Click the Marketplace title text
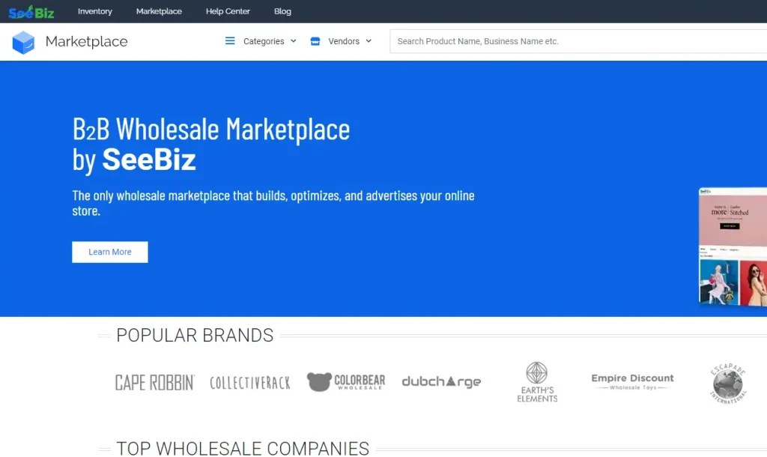This screenshot has width=767, height=457. [88, 42]
